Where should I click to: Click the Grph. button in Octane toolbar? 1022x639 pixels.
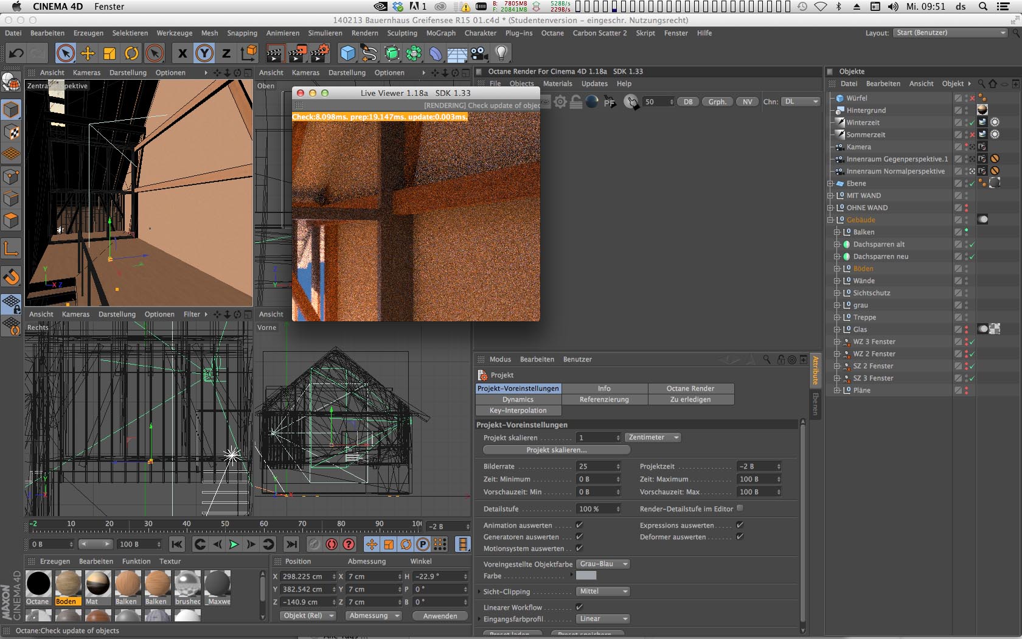click(x=717, y=102)
